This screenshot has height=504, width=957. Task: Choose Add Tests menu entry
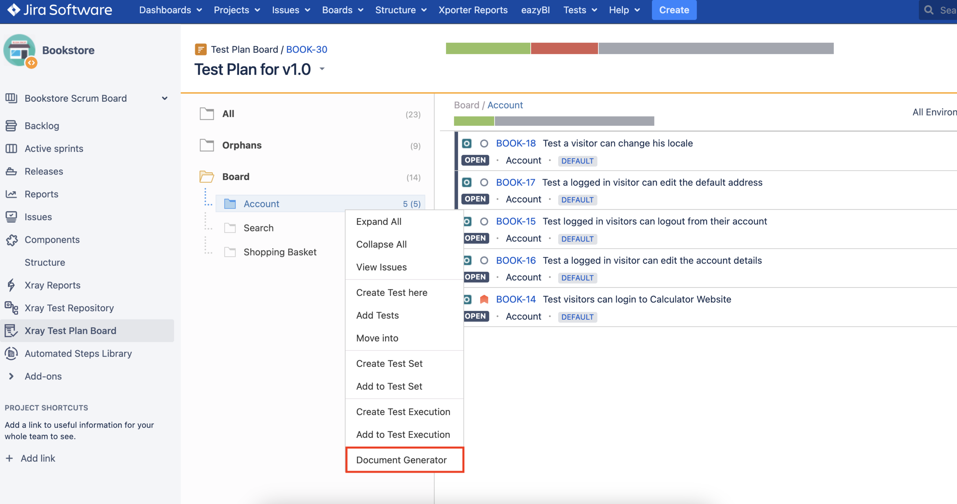[404, 315]
